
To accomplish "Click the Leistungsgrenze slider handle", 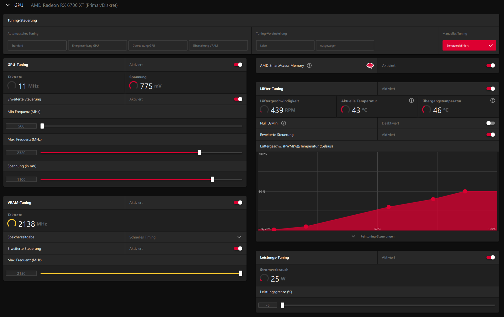I will (x=282, y=305).
